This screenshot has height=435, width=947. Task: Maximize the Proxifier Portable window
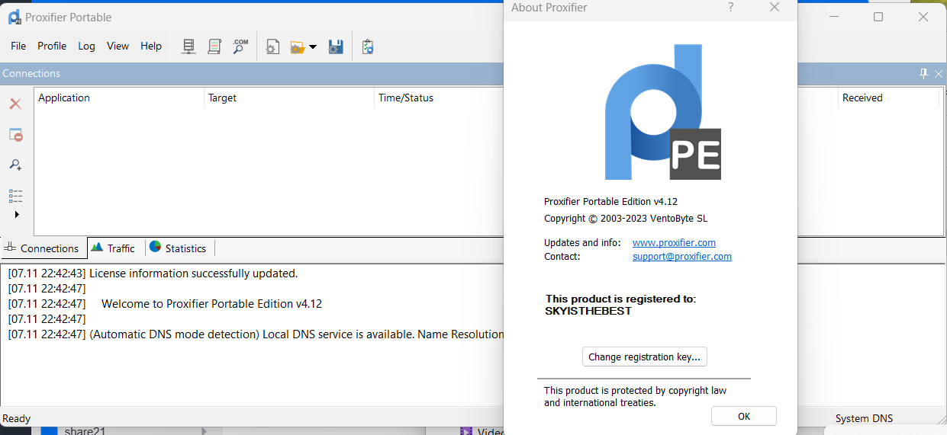(878, 17)
